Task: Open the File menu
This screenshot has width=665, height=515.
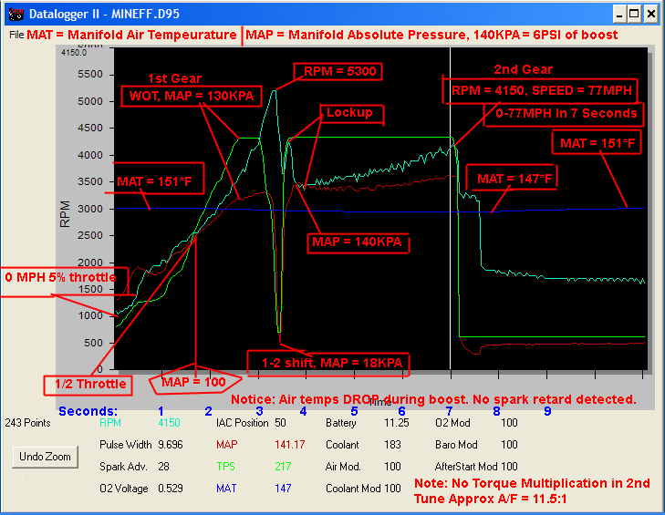Action: tap(16, 35)
